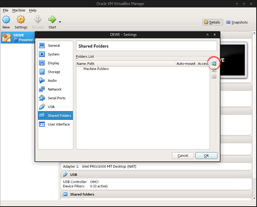
Task: Roll up the DEWE Settings dialog
Action: 208,34
